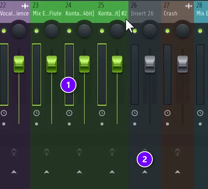Image resolution: width=208 pixels, height=189 pixels.
Task: Click clock icon on Crash track
Action: pyautogui.click(x=167, y=113)
